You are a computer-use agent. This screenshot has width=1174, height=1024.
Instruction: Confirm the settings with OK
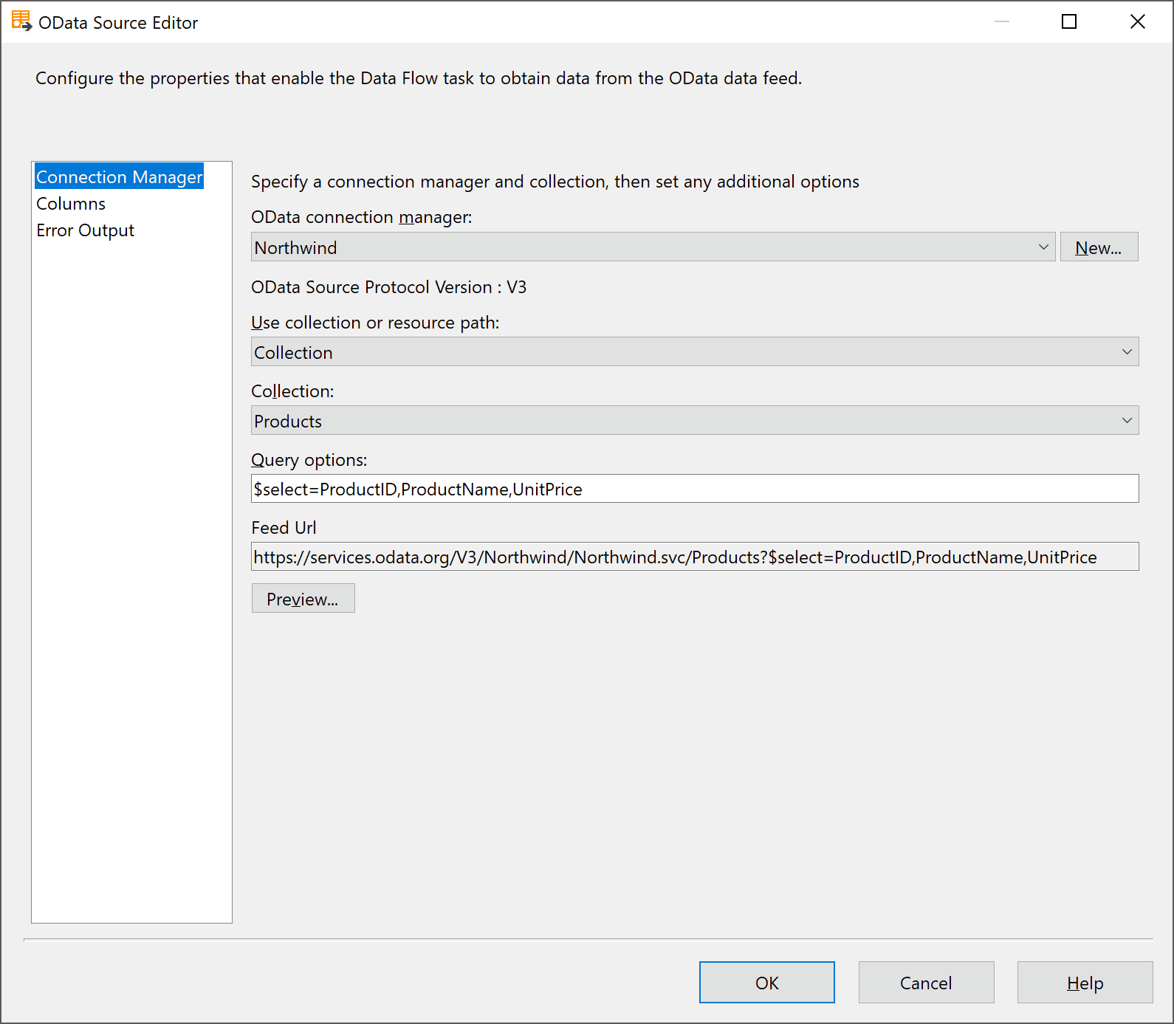[x=766, y=983]
